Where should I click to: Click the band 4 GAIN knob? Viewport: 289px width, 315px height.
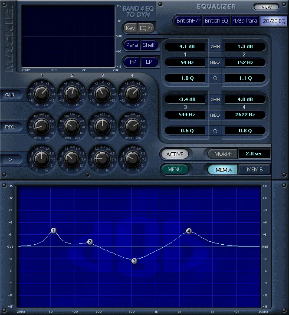pos(133,94)
